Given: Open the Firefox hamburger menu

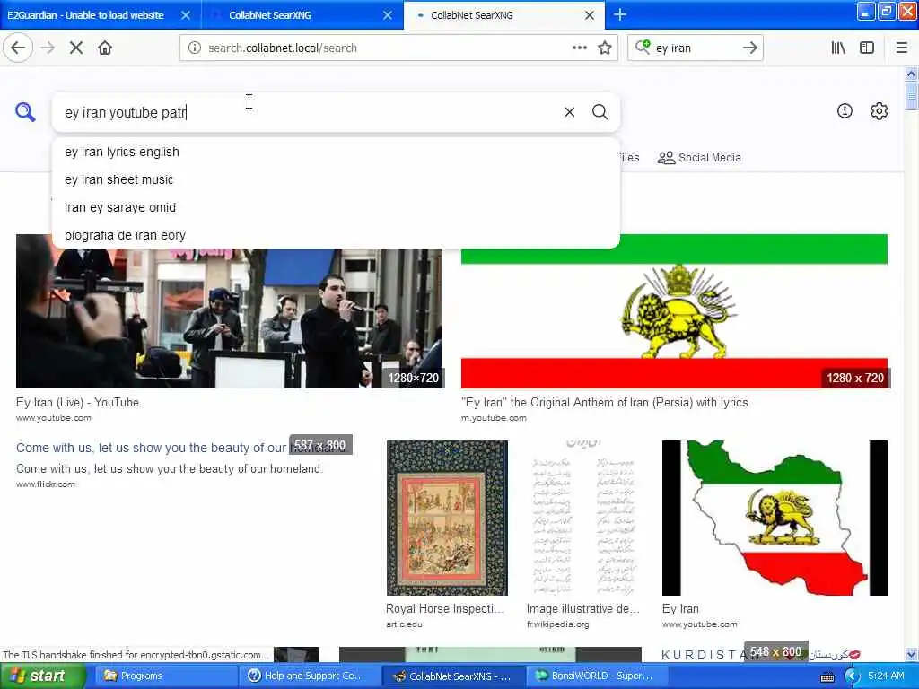Looking at the screenshot, I should [x=902, y=48].
